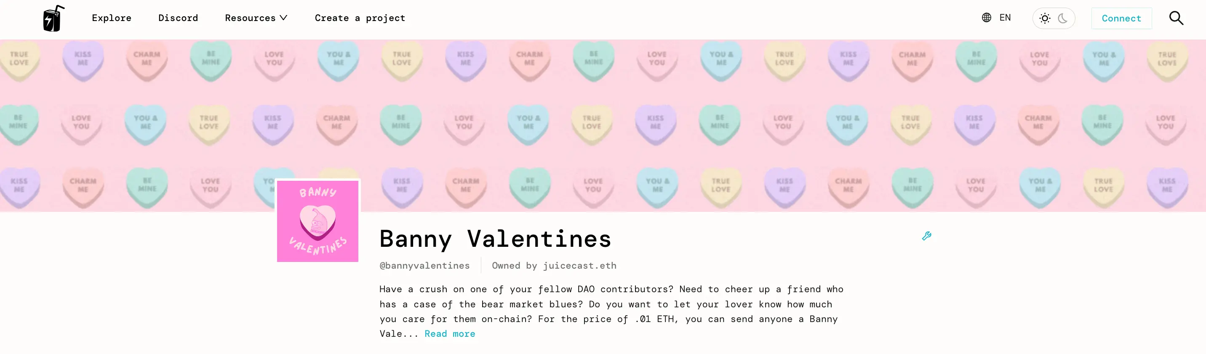Select the sun icon for light theme

tap(1045, 18)
